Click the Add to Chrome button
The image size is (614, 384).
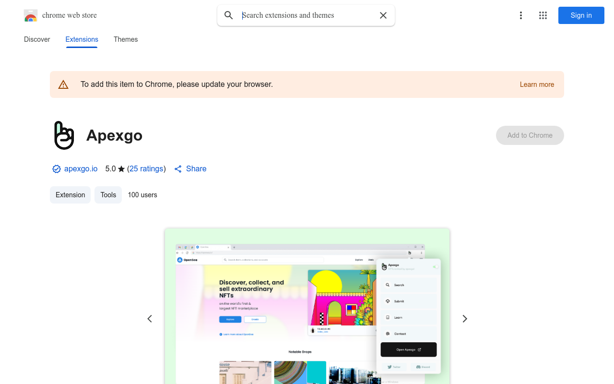point(530,135)
